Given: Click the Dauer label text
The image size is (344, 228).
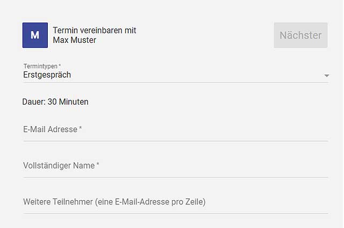Looking at the screenshot, I should click(x=34, y=102).
